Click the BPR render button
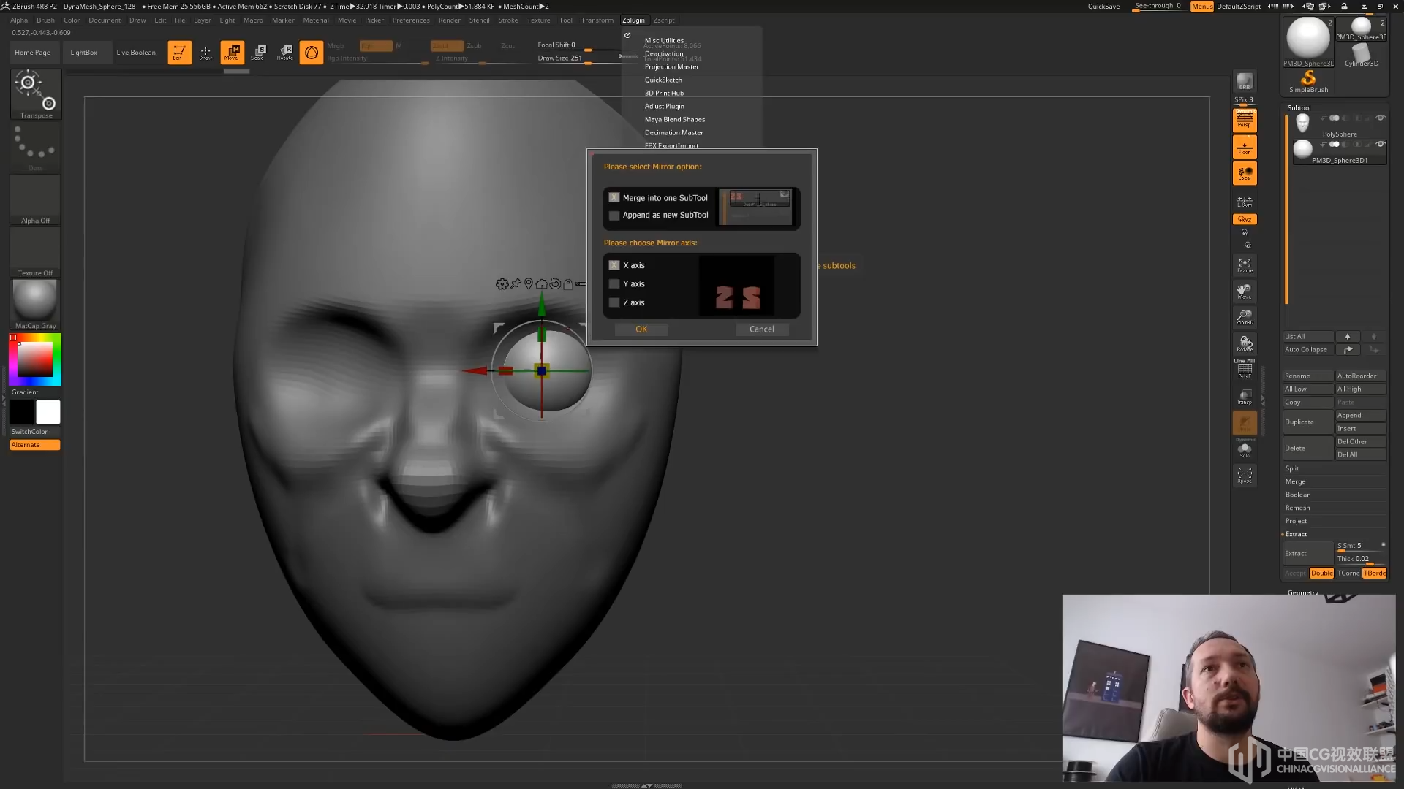The image size is (1404, 789). click(1245, 81)
